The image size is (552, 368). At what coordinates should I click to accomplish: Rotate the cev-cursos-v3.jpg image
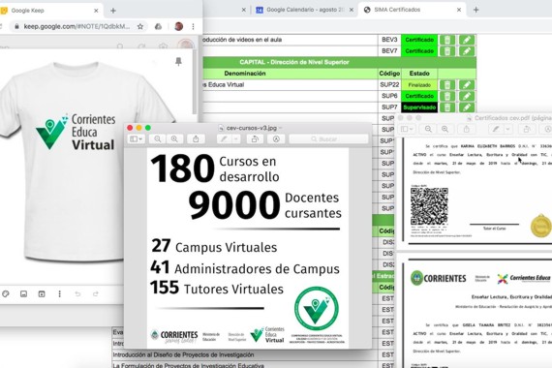(255, 139)
